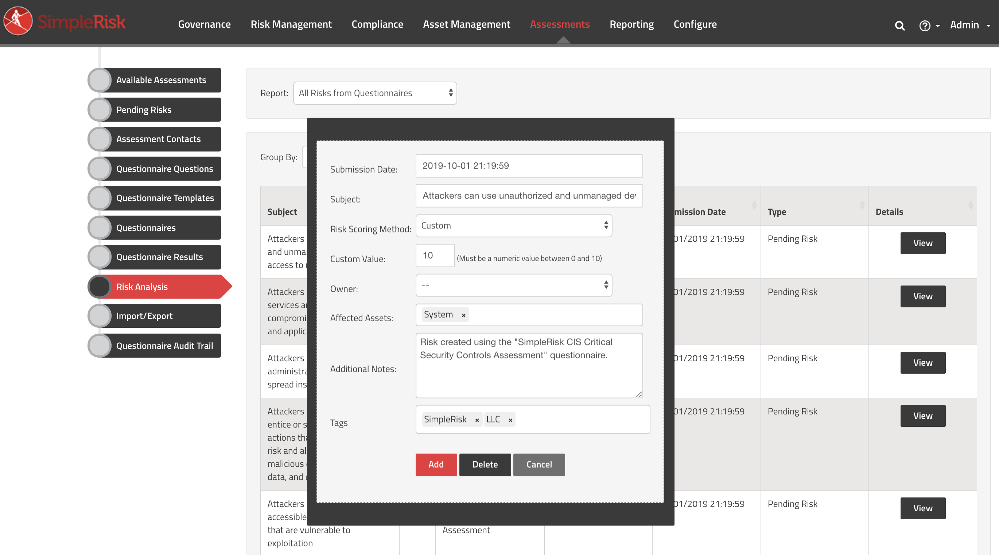
Task: Click the Governance menu item
Action: [x=204, y=24]
